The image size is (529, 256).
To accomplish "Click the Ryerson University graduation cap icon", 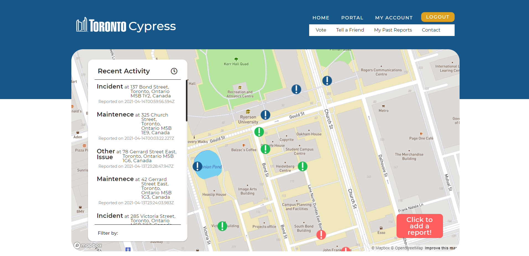I will pos(248,112).
